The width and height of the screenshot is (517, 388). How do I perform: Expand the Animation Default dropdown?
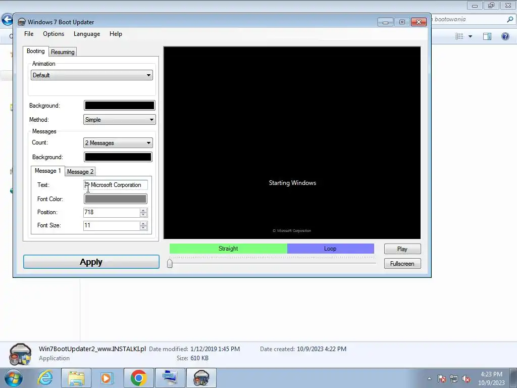[x=92, y=75]
